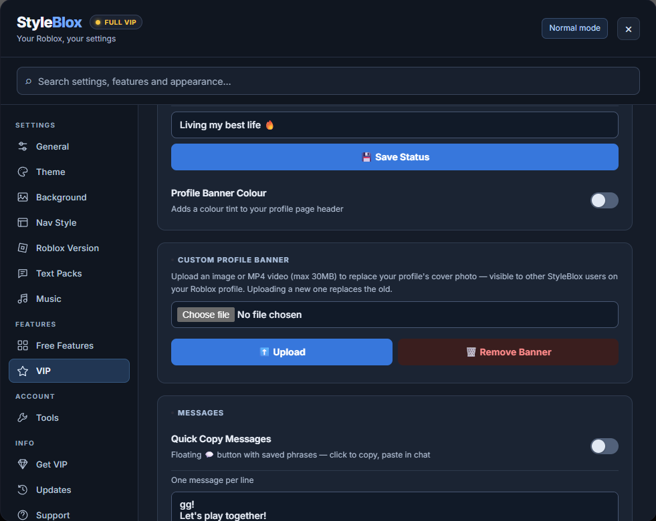Open the General settings section

69,147
